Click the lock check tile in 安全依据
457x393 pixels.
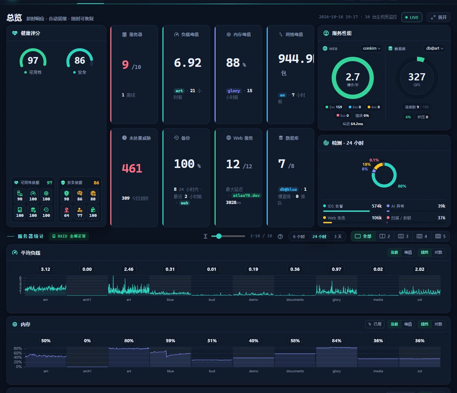tap(93, 212)
